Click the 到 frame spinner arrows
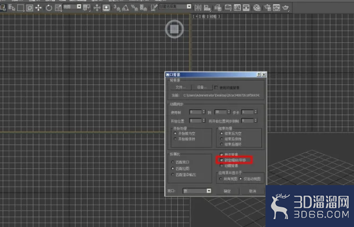Viewport: 354px width, 227px height. coord(229,112)
